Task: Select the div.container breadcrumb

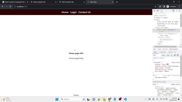Action: click(x=173, y=49)
